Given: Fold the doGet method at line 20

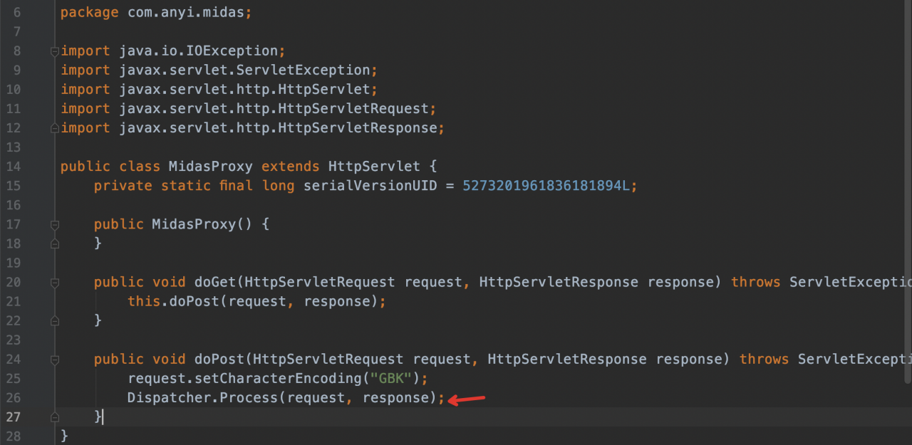Looking at the screenshot, I should pos(54,282).
